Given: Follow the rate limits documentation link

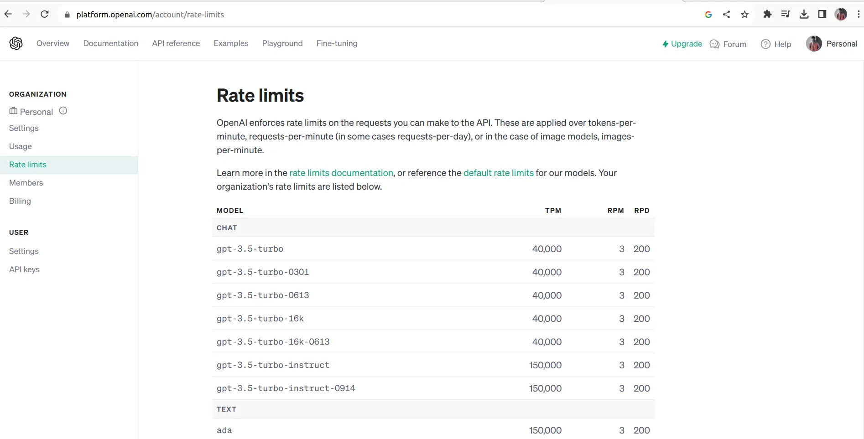Looking at the screenshot, I should click(341, 173).
